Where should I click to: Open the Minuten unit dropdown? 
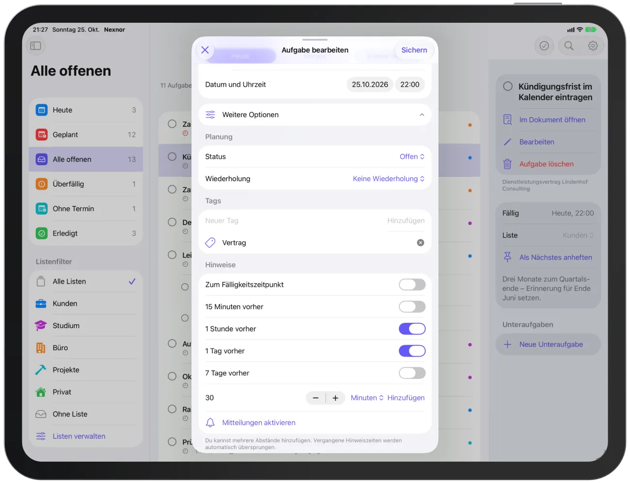[x=367, y=398]
